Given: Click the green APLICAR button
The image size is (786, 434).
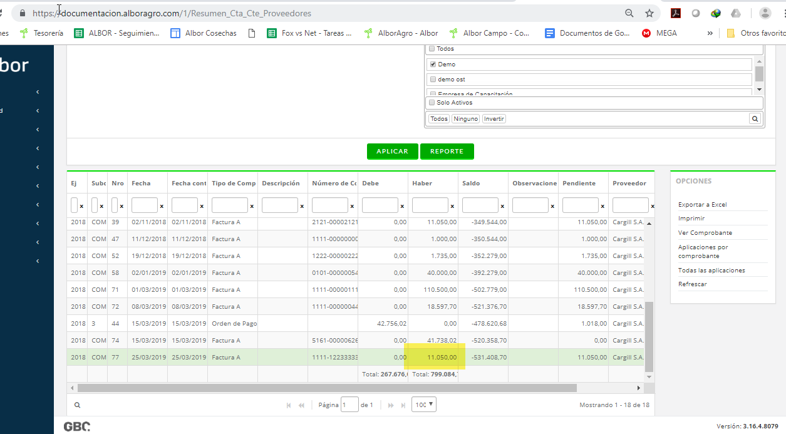Looking at the screenshot, I should 392,152.
